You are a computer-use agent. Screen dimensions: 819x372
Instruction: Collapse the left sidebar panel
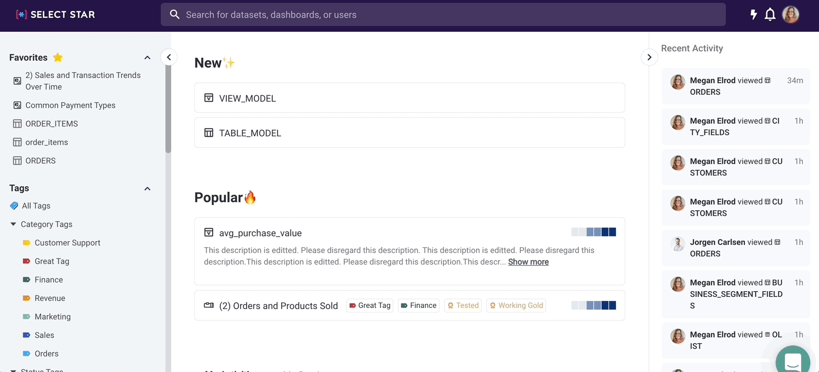pyautogui.click(x=168, y=57)
